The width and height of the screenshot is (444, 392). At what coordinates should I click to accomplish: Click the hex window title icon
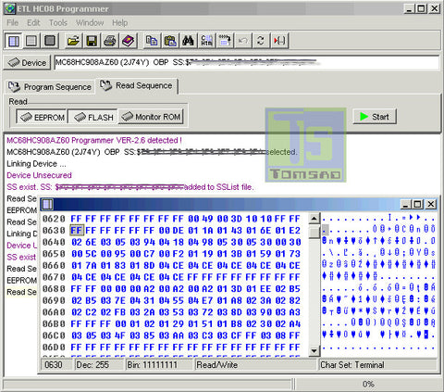pyautogui.click(x=47, y=204)
